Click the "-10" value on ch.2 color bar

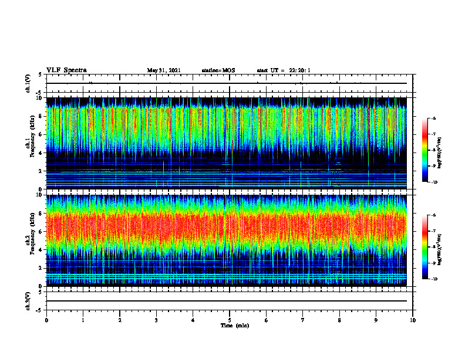pos(434,279)
